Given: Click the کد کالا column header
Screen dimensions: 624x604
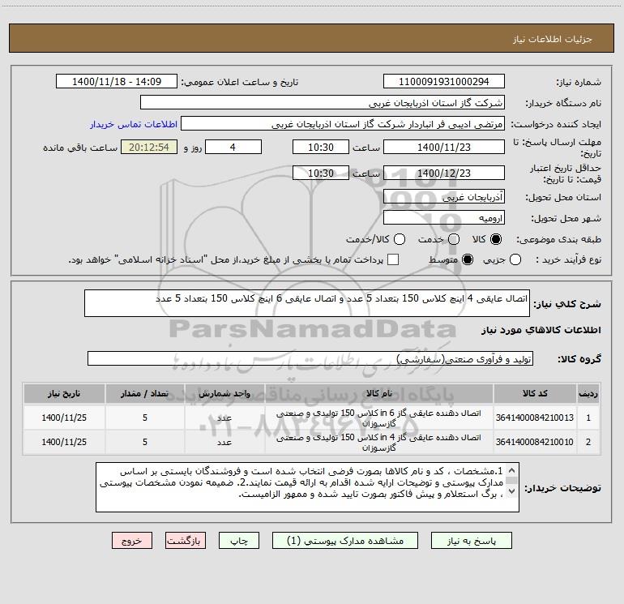Looking at the screenshot, I should coord(535,393).
